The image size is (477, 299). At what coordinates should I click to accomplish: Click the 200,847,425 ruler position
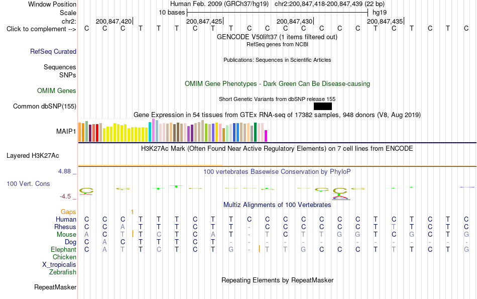[x=204, y=21]
